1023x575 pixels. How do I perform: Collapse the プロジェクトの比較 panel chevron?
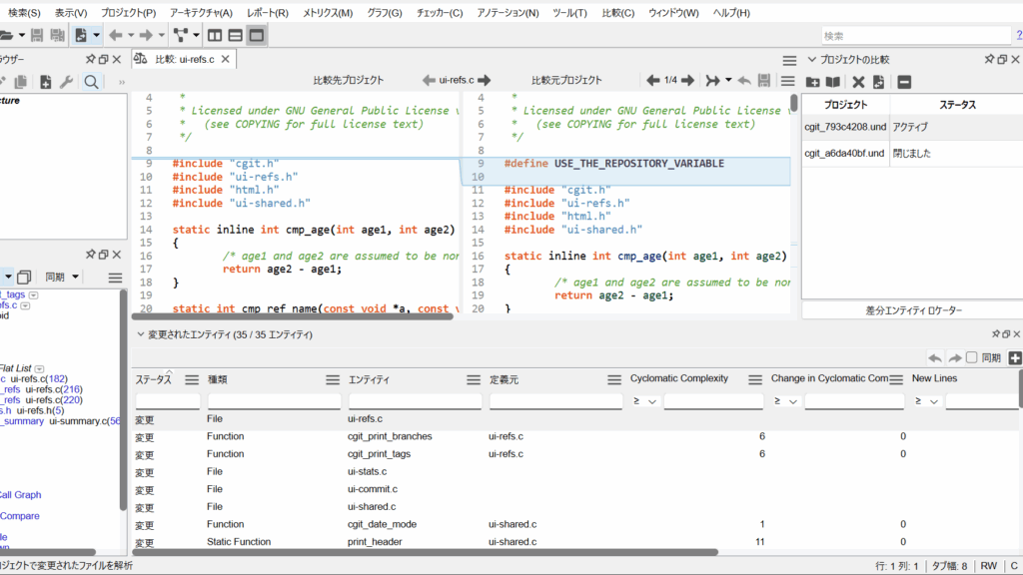click(x=810, y=59)
